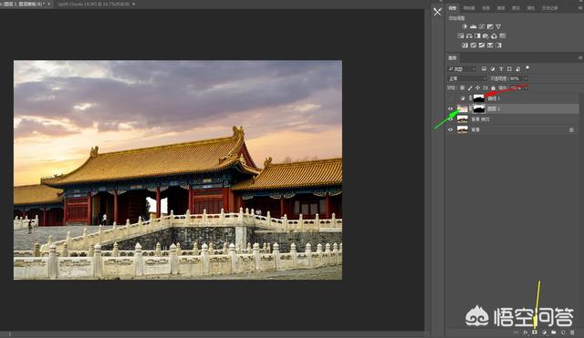Toggle prevent artboard auto-nesting lock
This screenshot has height=338, width=584.
[485, 87]
